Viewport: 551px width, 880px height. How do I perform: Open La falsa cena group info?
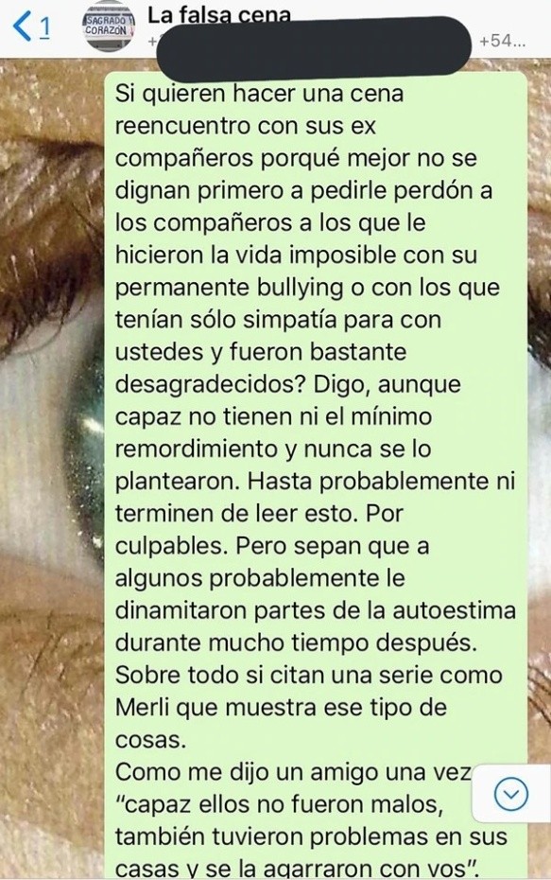[x=219, y=15]
